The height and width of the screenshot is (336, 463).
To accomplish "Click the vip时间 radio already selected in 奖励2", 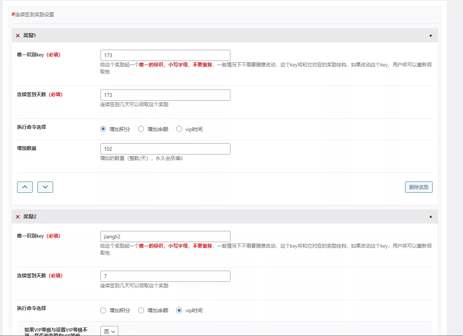I will coord(179,310).
